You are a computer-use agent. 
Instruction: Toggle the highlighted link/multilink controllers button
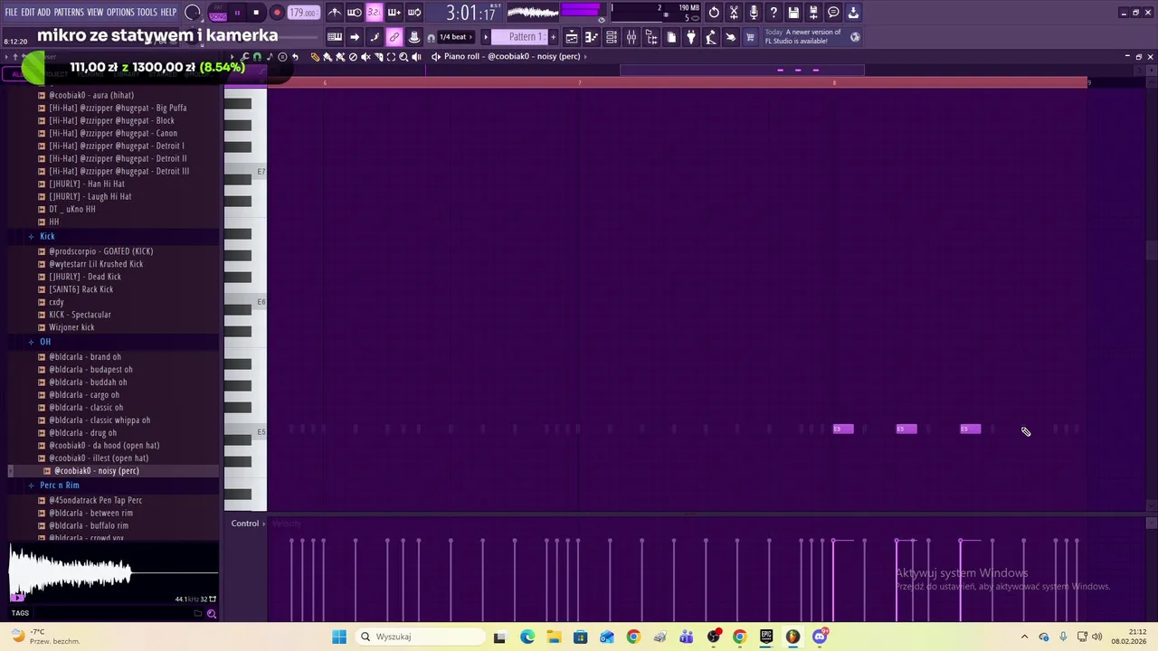(x=394, y=37)
